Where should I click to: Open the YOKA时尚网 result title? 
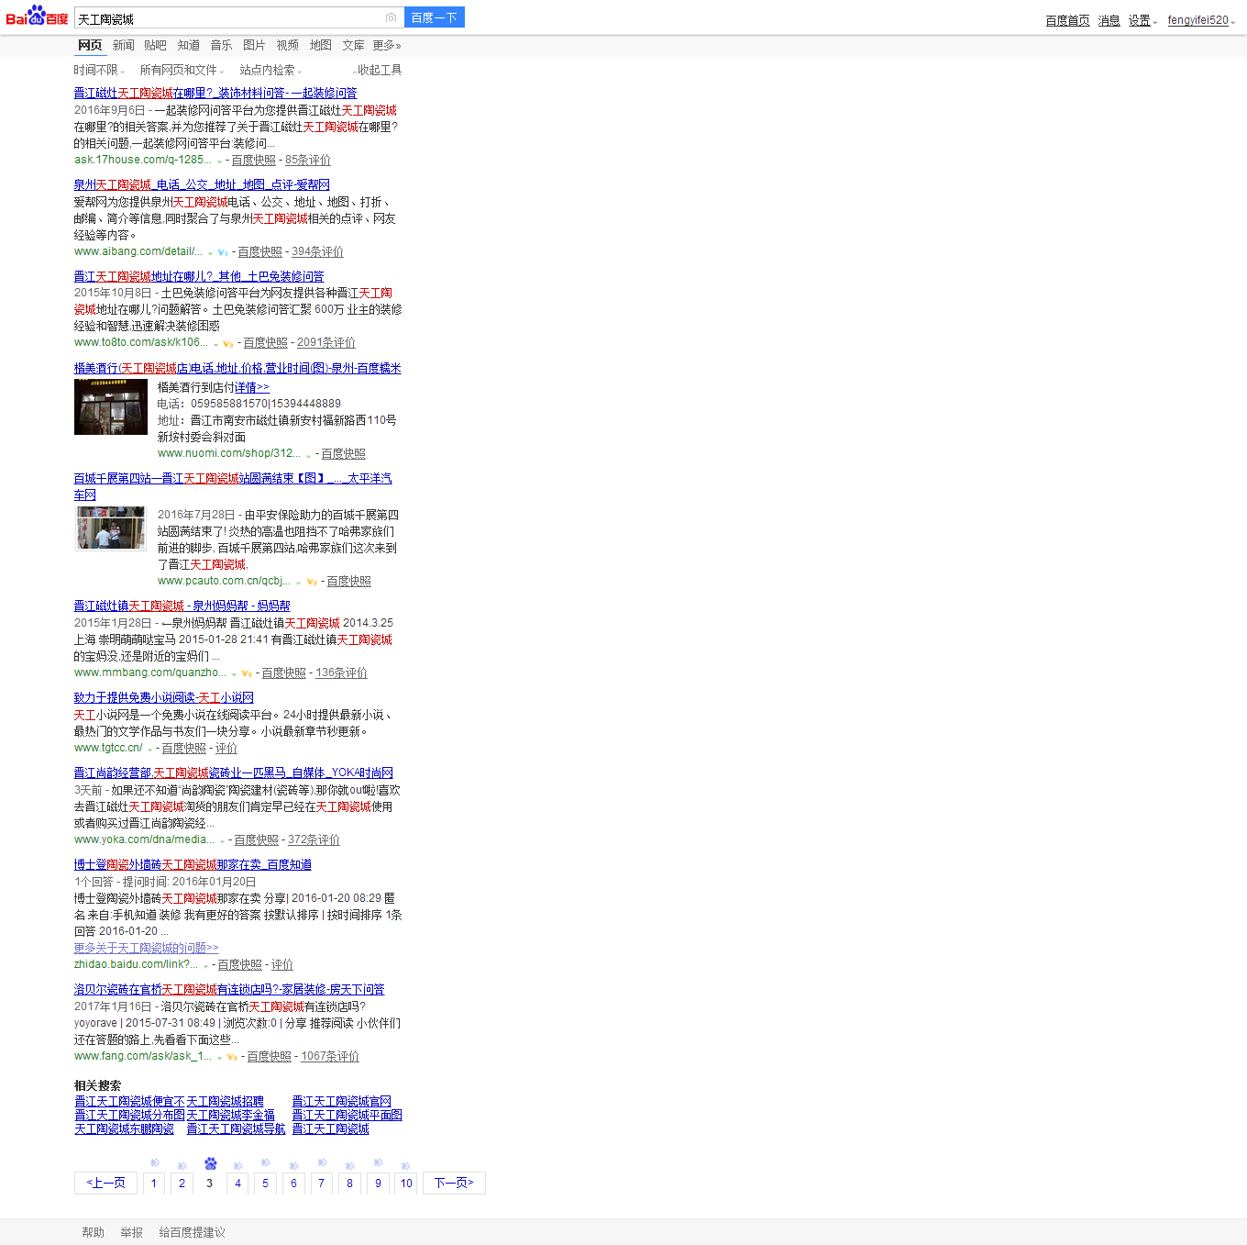(234, 773)
